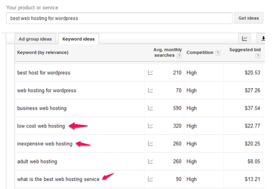Show trend chart for low cost web hosting
Screen dimensions: 278x189
point(150,126)
